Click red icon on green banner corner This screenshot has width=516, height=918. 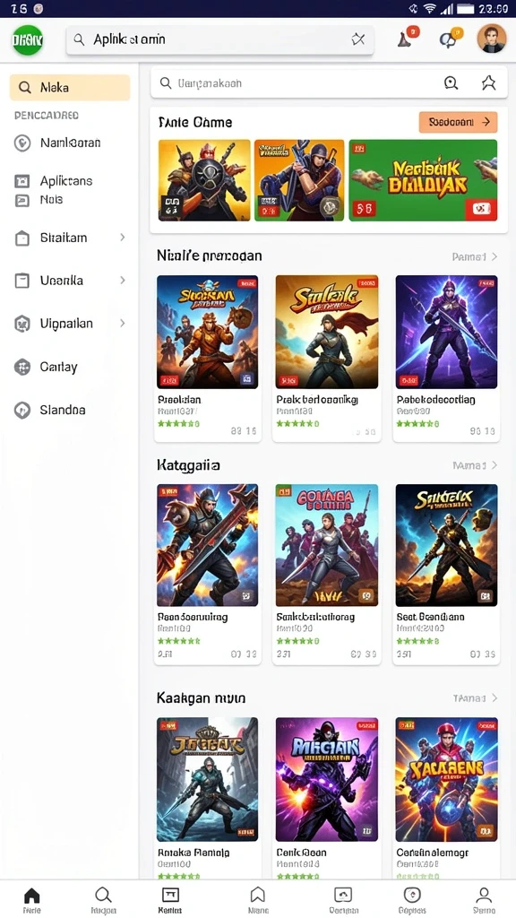(x=483, y=208)
